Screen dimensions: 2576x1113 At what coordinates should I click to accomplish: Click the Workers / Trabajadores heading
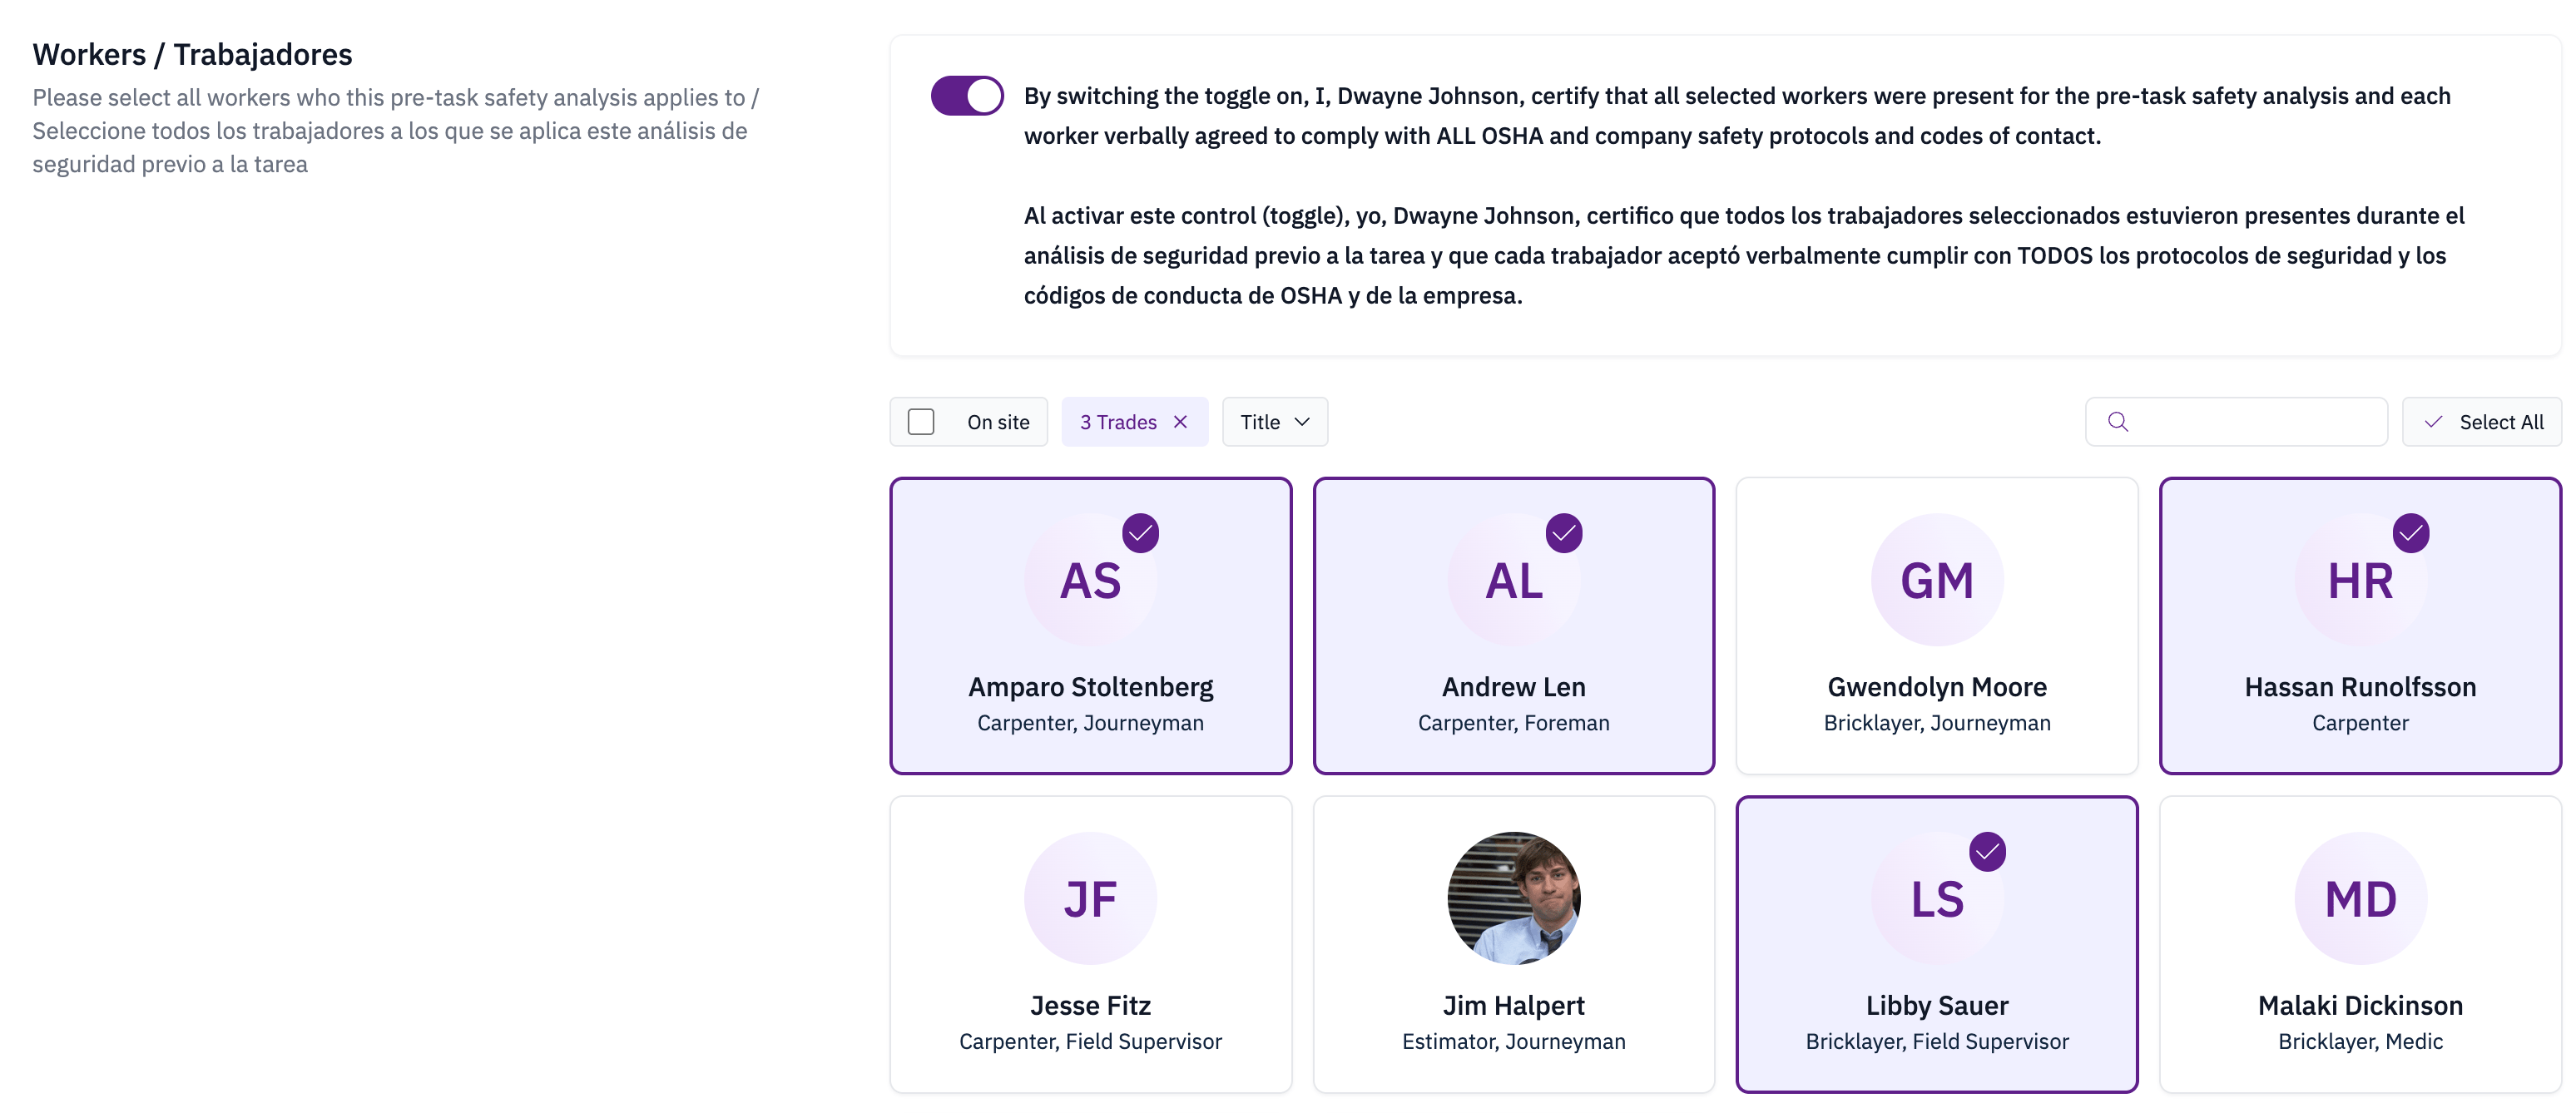point(192,54)
